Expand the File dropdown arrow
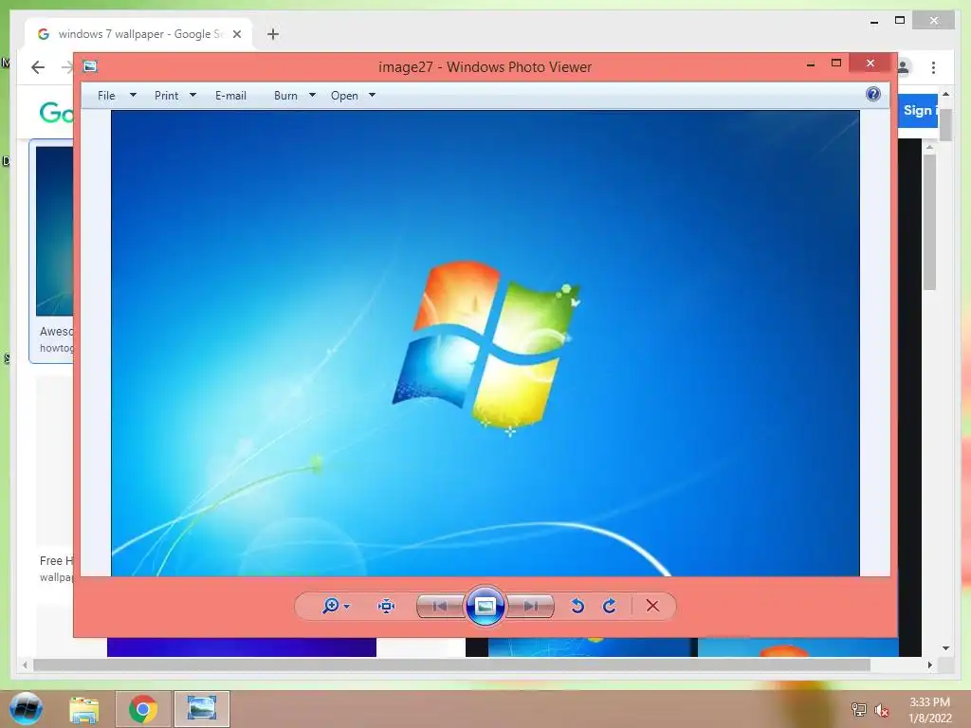This screenshot has height=728, width=971. point(133,96)
